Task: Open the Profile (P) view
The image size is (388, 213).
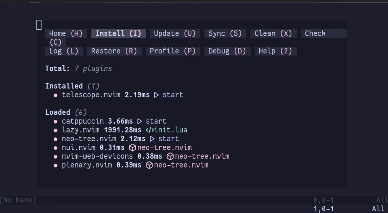Action: pyautogui.click(x=173, y=51)
